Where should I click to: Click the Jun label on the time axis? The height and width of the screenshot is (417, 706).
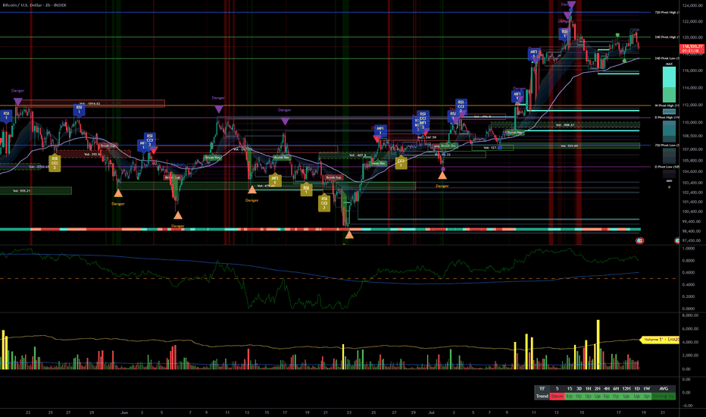[x=125, y=412]
